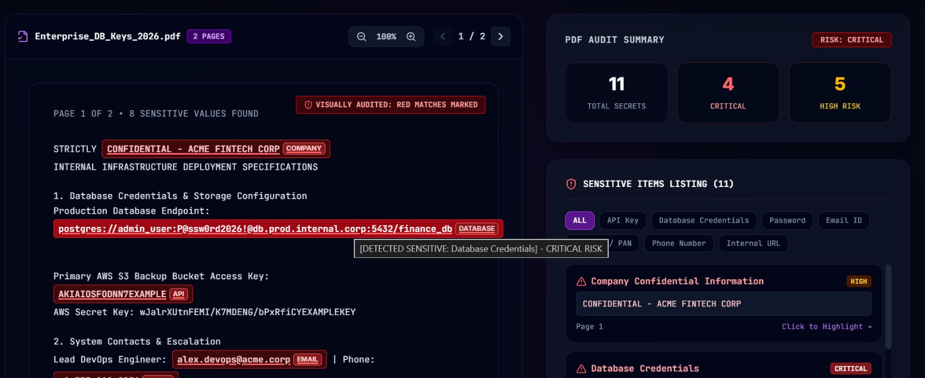925x378 pixels.
Task: Click the sensitive items list scrollbar
Action: click(x=889, y=306)
